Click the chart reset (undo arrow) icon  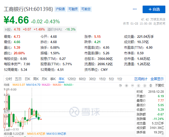[120, 86]
